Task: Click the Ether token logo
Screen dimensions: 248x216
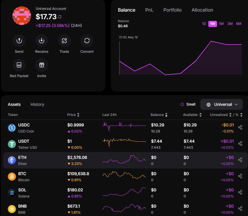Action: pyautogui.click(x=12, y=160)
